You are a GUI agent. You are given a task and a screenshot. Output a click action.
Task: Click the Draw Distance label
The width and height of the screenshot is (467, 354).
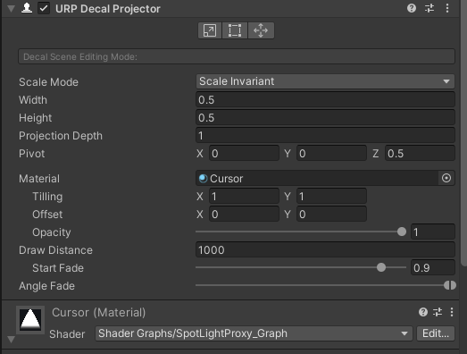(55, 250)
